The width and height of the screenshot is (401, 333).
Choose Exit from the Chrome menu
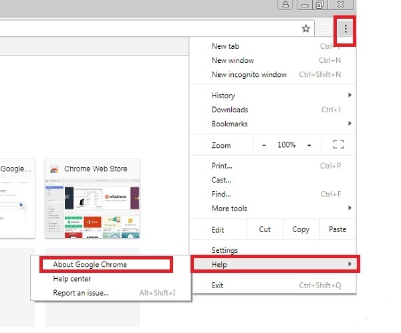(273, 285)
